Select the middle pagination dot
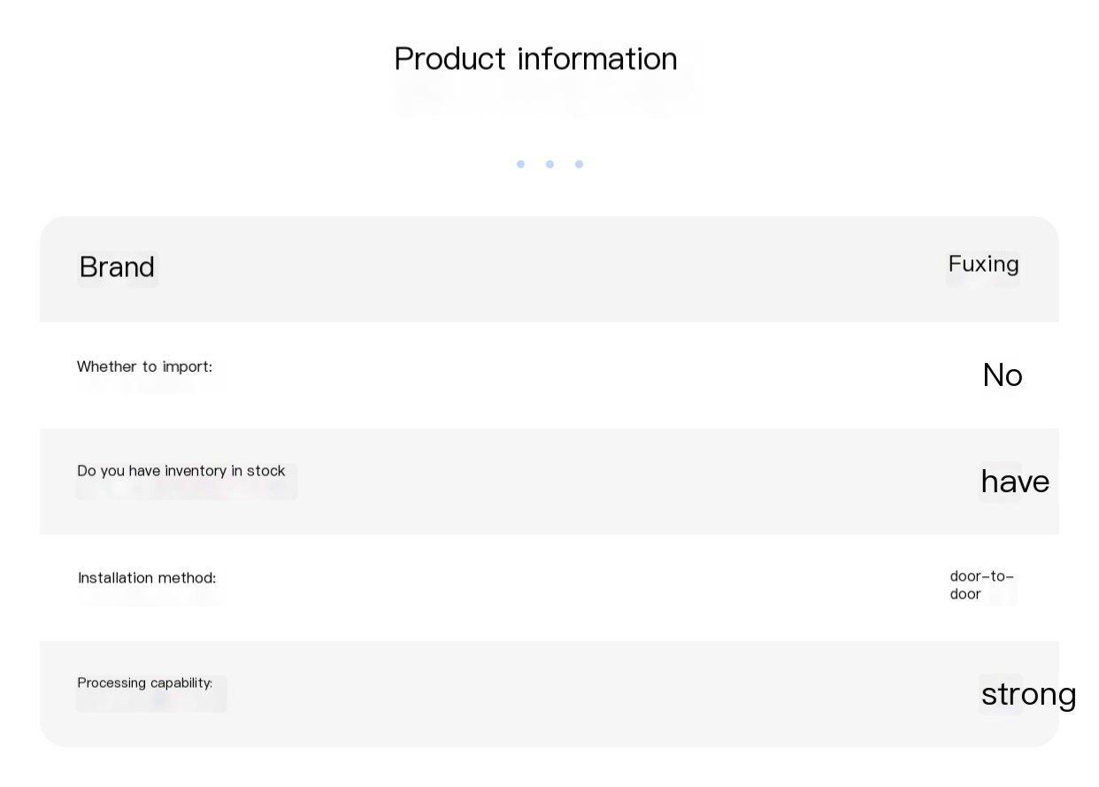 [549, 164]
